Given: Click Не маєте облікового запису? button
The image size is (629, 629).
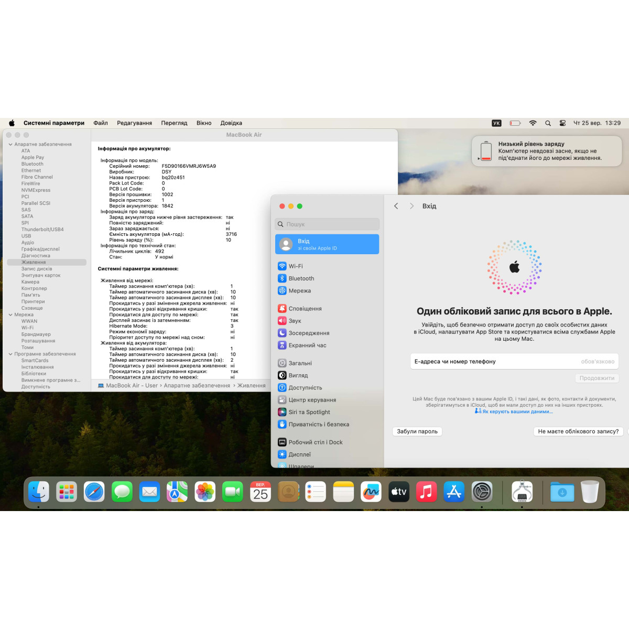Looking at the screenshot, I should tap(579, 431).
